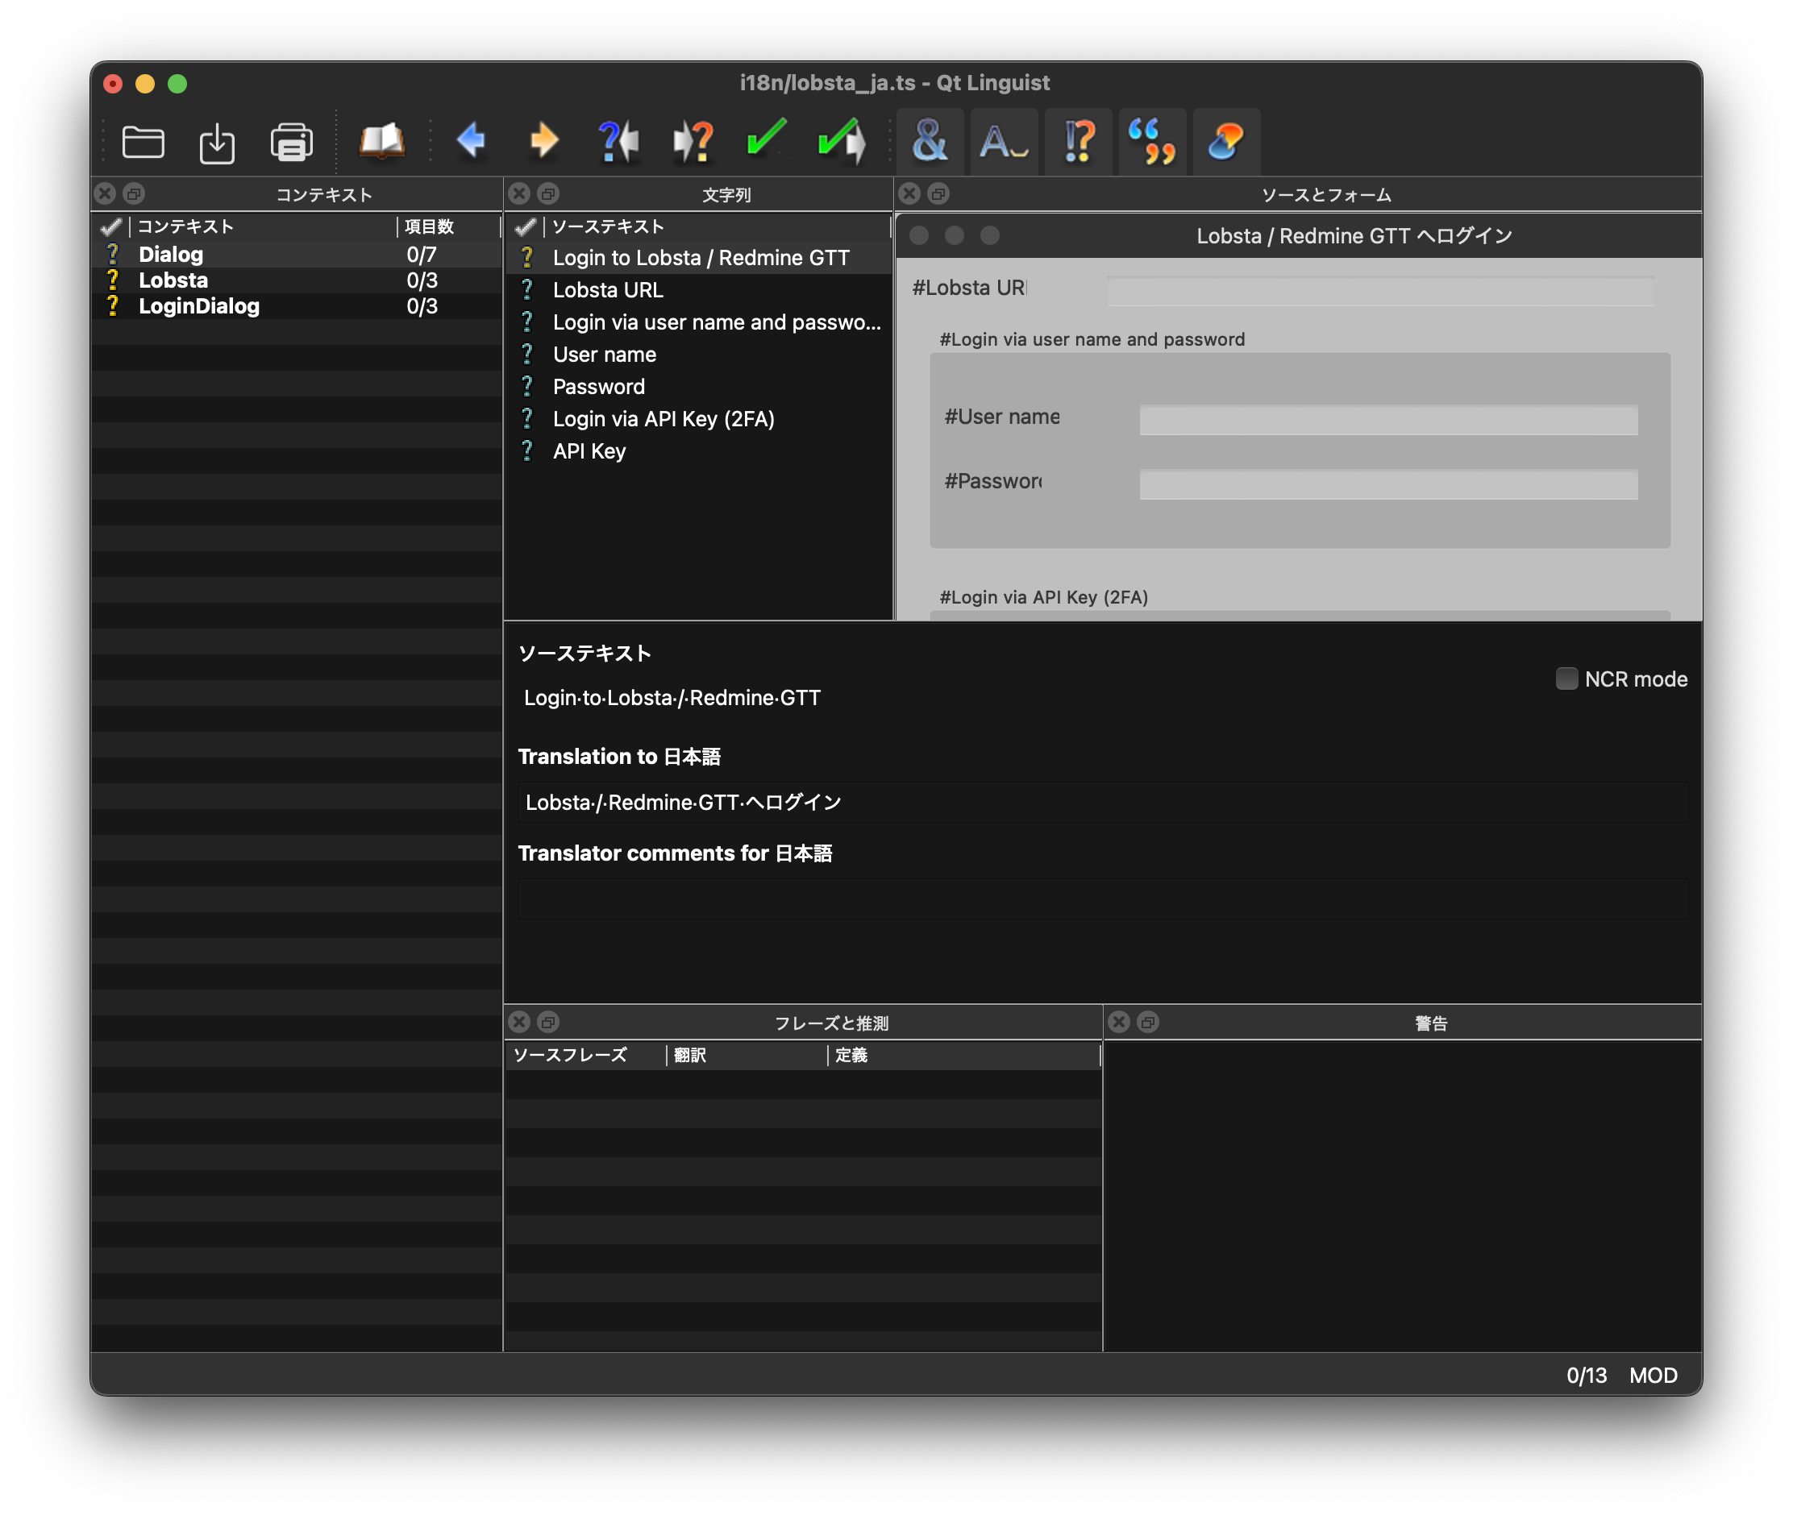Jump to the next unfinished item
This screenshot has height=1515, width=1793.
(x=693, y=142)
